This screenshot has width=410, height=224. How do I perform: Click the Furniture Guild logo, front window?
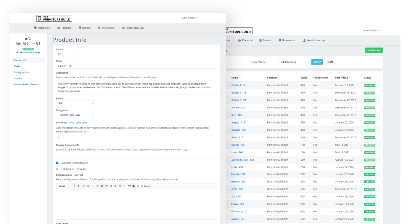[x=54, y=18]
